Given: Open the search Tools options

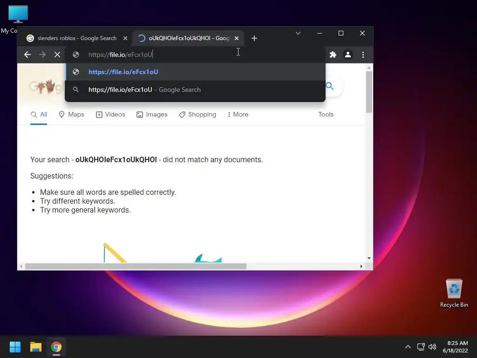Looking at the screenshot, I should [326, 115].
